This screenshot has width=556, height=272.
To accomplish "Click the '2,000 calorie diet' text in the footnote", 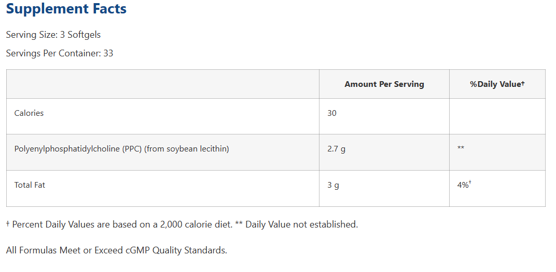I will click(x=193, y=224).
